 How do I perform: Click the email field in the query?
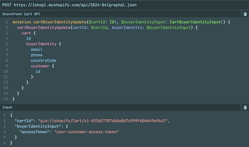pos(37,49)
